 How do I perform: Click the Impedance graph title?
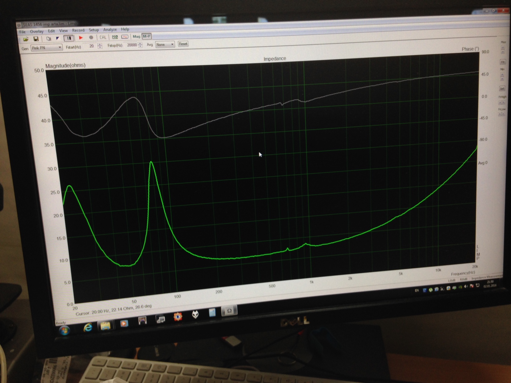[x=275, y=59]
